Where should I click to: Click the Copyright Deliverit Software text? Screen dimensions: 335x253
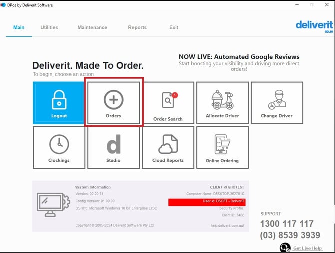point(115,225)
